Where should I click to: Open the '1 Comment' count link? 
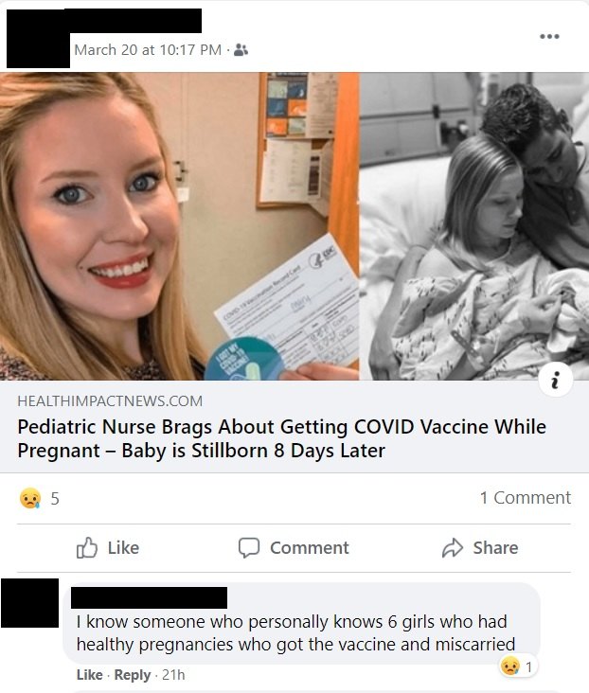[x=526, y=498]
